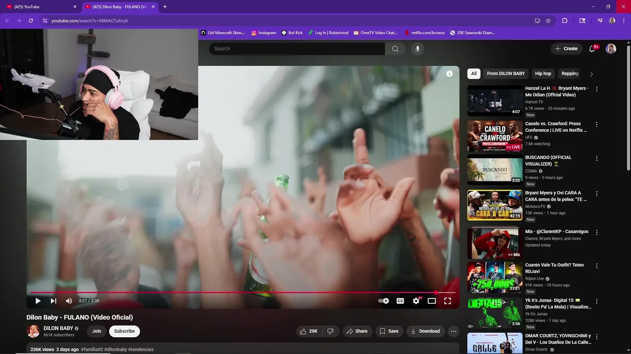Viewport: 631px width, 354px height.
Task: Click the video info card icon
Action: pos(450,74)
